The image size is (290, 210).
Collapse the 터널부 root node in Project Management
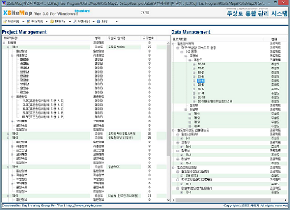pos(4,43)
